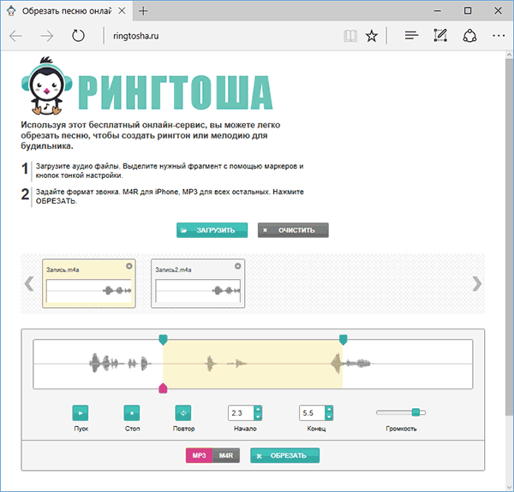The width and height of the screenshot is (514, 492).
Task: Remove Запись2.m4a with its close icon
Action: [x=239, y=266]
